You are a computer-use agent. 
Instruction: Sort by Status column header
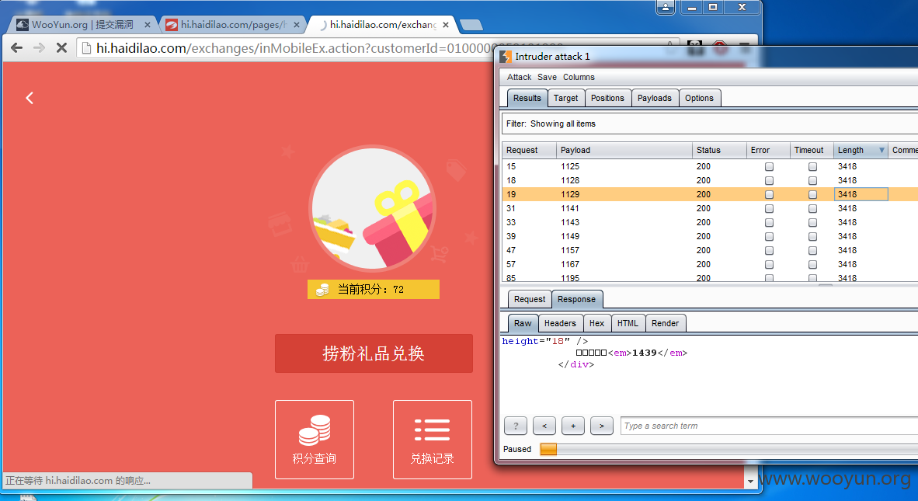(x=719, y=151)
